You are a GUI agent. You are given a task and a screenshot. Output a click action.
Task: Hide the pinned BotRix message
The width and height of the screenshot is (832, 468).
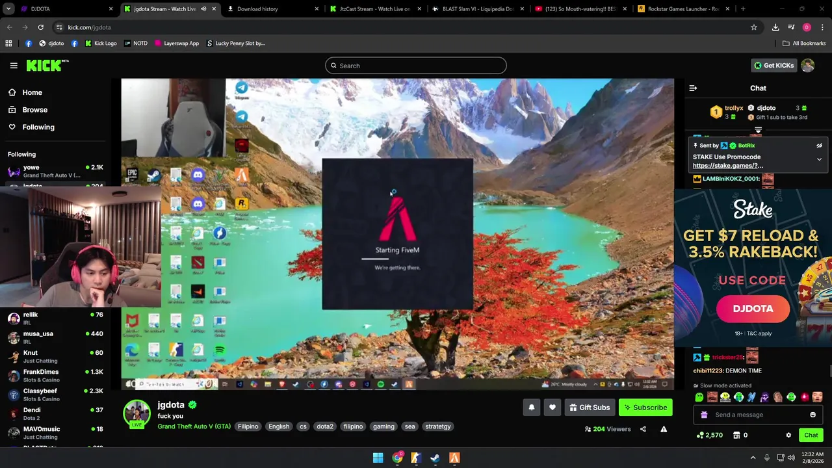pyautogui.click(x=819, y=146)
